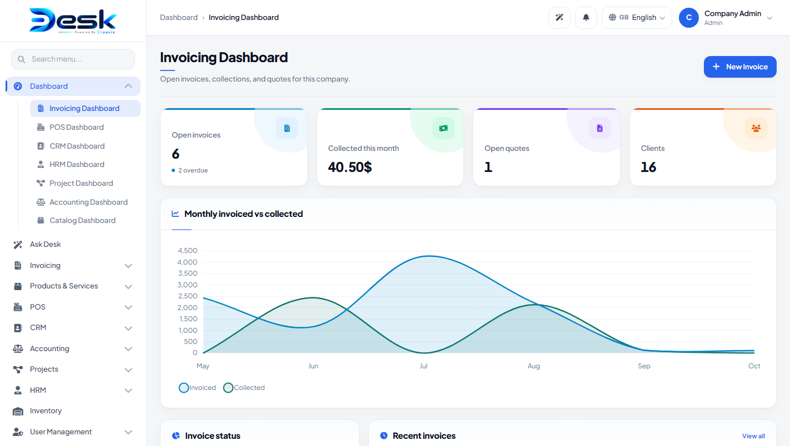
Task: Toggle the Collected series in chart legend
Action: 244,388
